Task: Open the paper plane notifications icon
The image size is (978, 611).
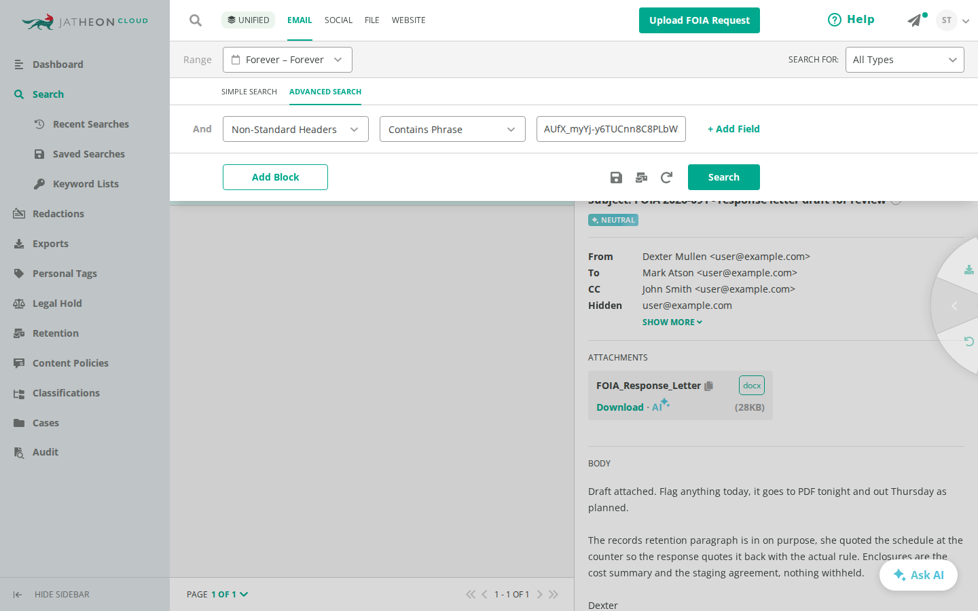Action: 915,20
